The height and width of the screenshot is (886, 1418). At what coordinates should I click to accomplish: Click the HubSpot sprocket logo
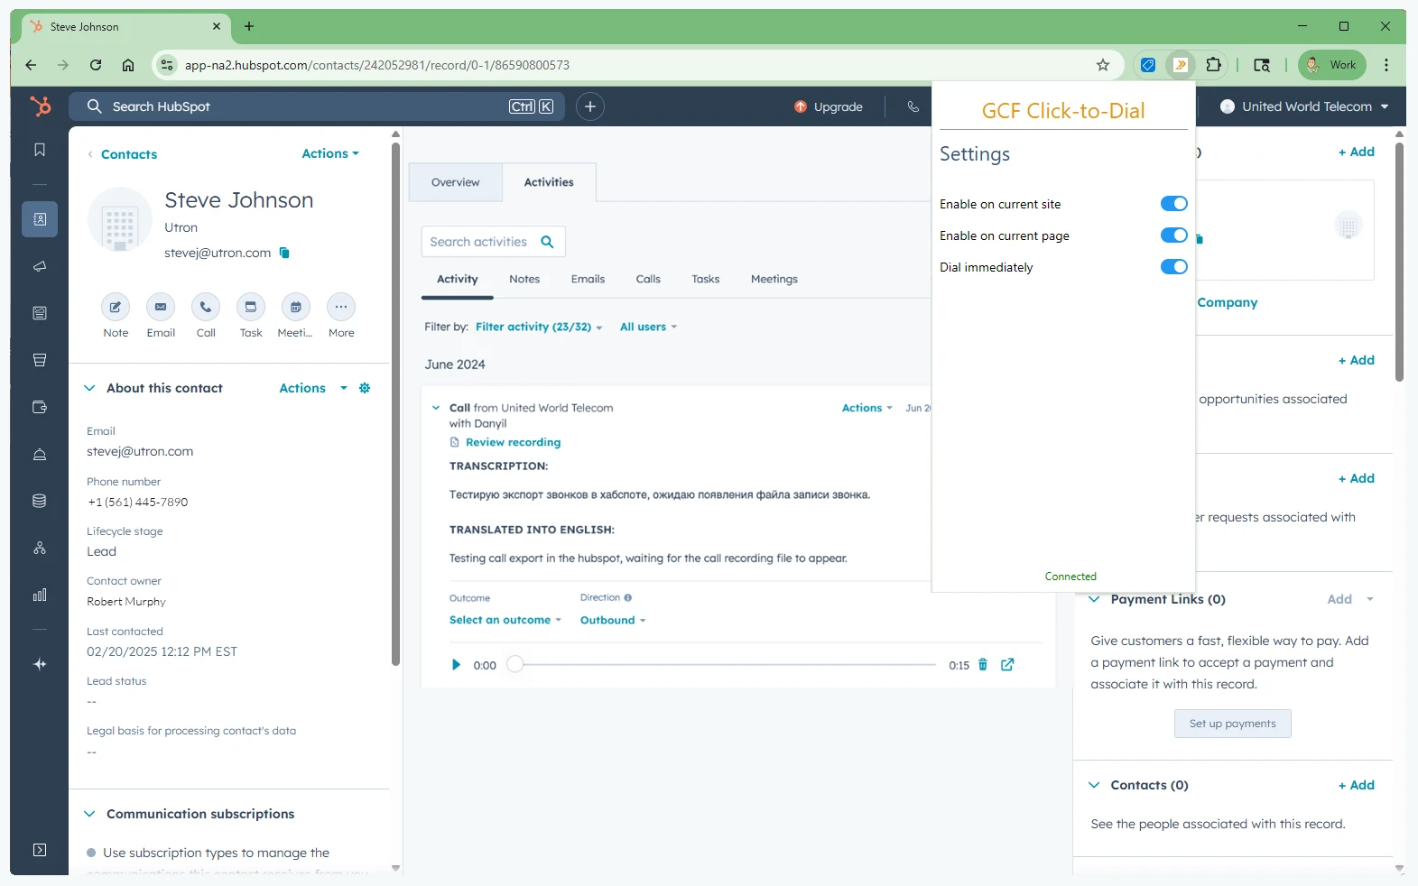point(40,106)
